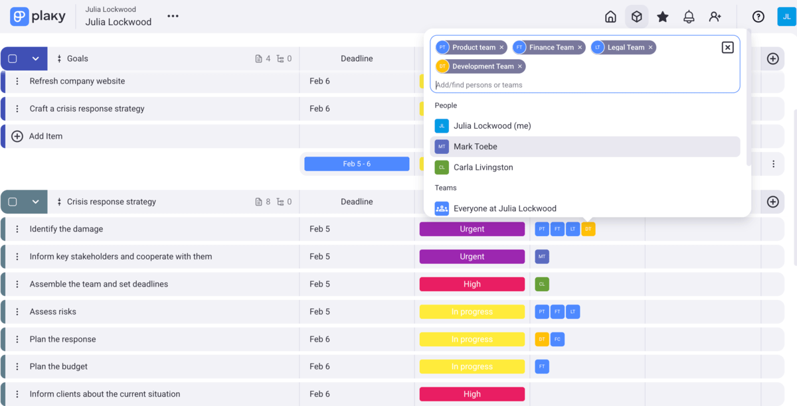This screenshot has height=406, width=797.
Task: Click the invite people icon
Action: click(x=715, y=17)
